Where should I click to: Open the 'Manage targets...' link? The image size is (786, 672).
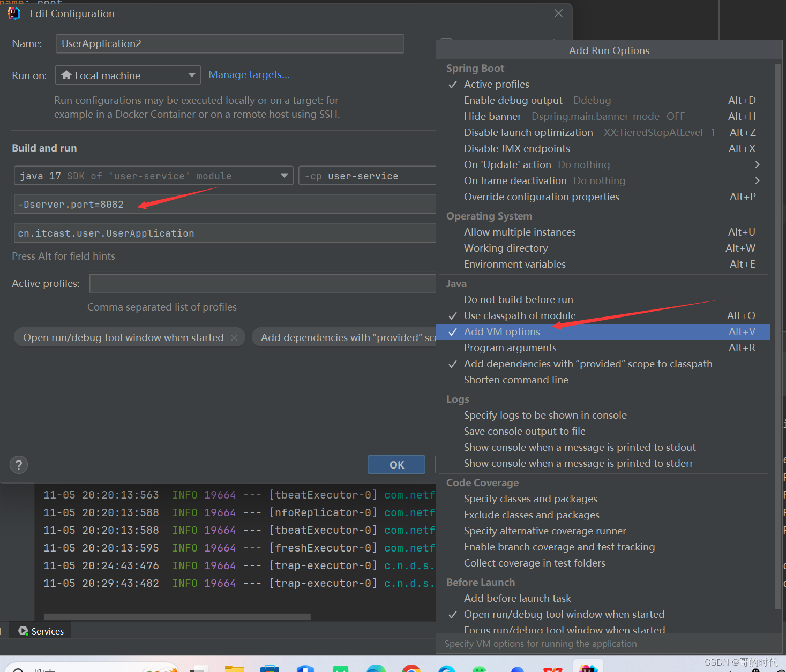pos(249,74)
